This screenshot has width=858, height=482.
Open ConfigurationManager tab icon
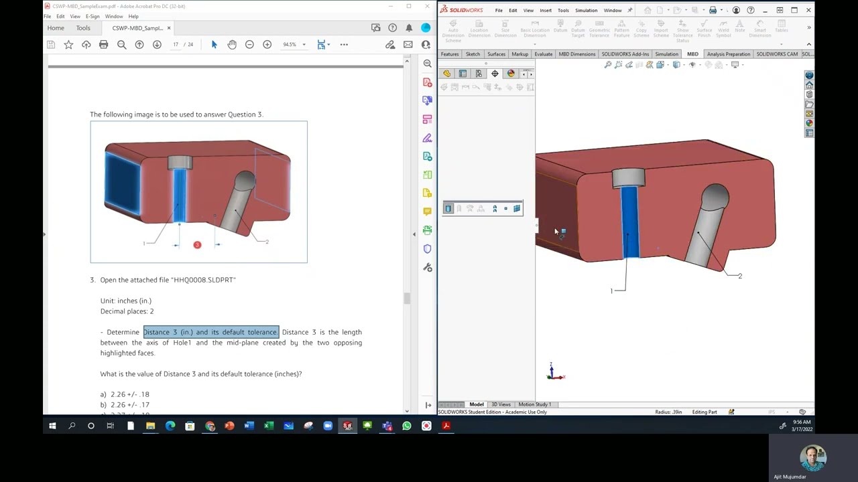(479, 74)
